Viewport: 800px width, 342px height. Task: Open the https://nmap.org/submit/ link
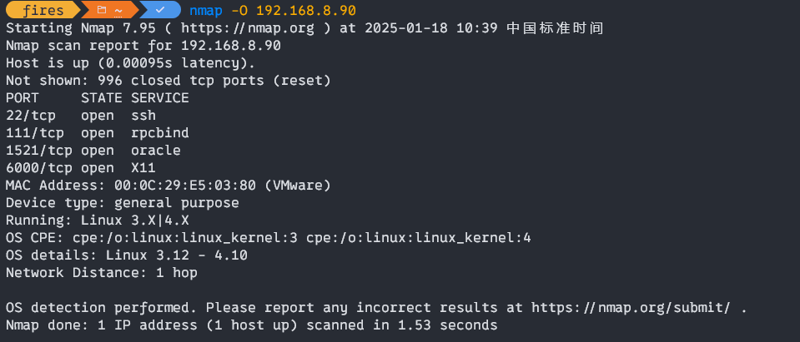coord(631,307)
